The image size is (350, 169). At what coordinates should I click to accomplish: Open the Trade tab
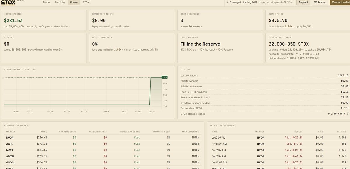[46, 2]
